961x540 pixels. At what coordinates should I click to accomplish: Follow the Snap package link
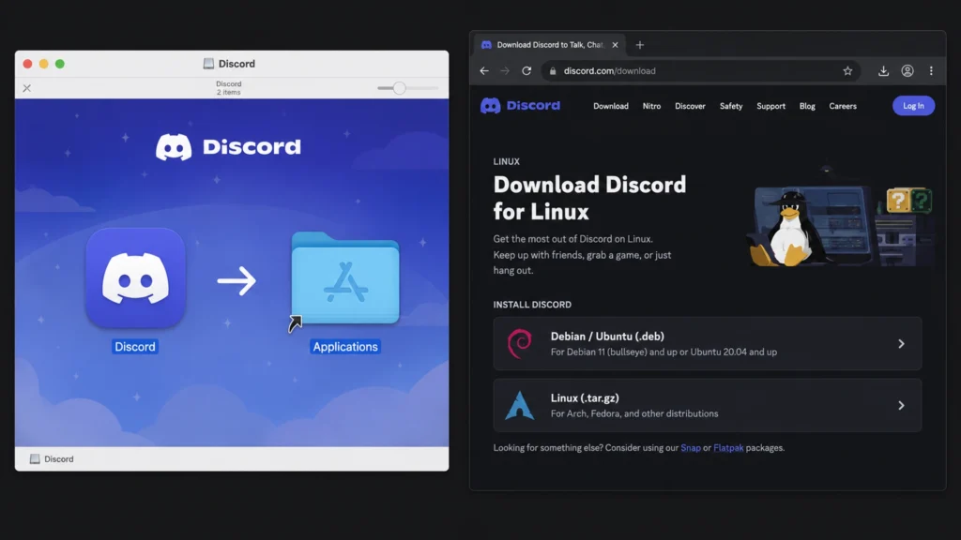tap(690, 448)
